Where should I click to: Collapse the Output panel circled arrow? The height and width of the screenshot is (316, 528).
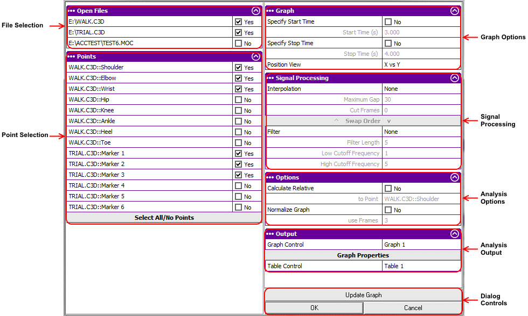454,234
